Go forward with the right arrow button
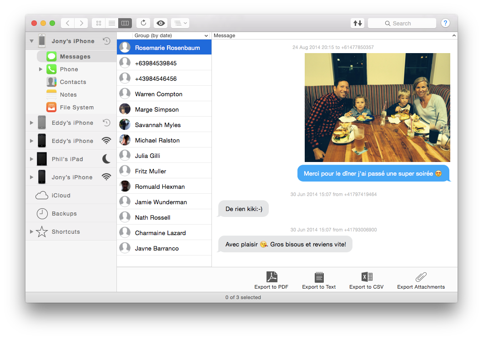This screenshot has height=339, width=483. click(81, 23)
